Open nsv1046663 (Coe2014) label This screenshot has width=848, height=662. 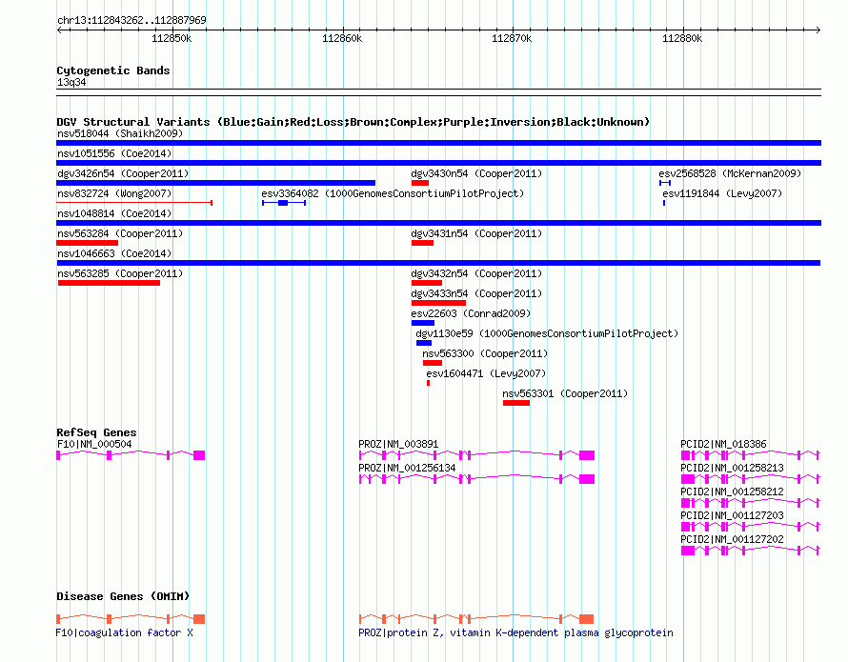114,253
